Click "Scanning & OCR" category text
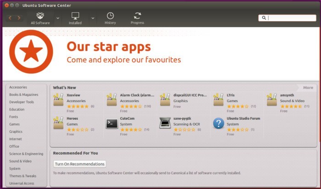Viewport: 321px width, 189px height. point(187,124)
